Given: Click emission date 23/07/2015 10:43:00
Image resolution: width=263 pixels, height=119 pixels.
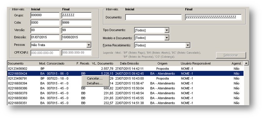Looking at the screenshot, I should click(x=129, y=78).
